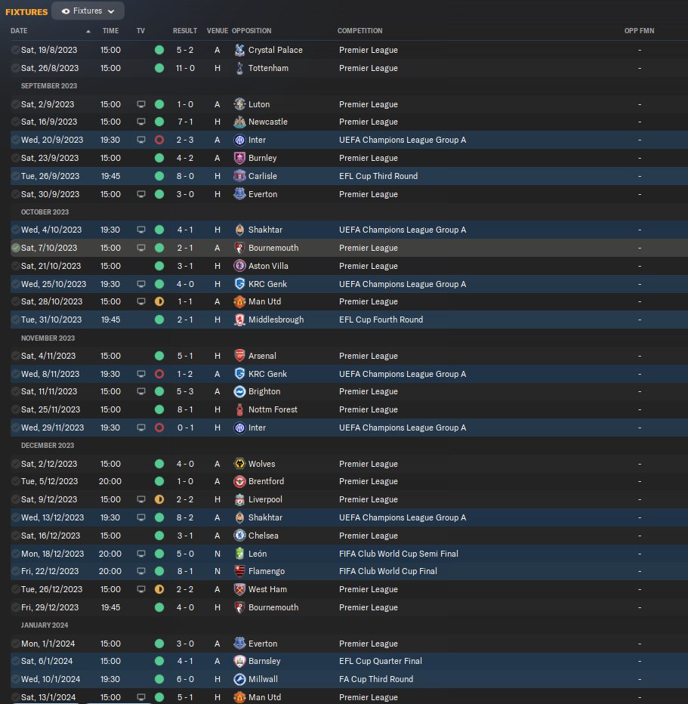The height and width of the screenshot is (704, 688).
Task: Click the TV column header
Action: pyautogui.click(x=140, y=30)
